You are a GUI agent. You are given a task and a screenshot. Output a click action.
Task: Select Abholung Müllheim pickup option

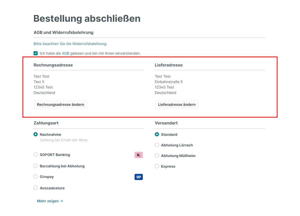[157, 156]
